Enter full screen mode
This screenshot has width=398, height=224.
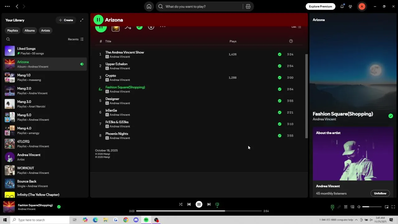click(393, 207)
